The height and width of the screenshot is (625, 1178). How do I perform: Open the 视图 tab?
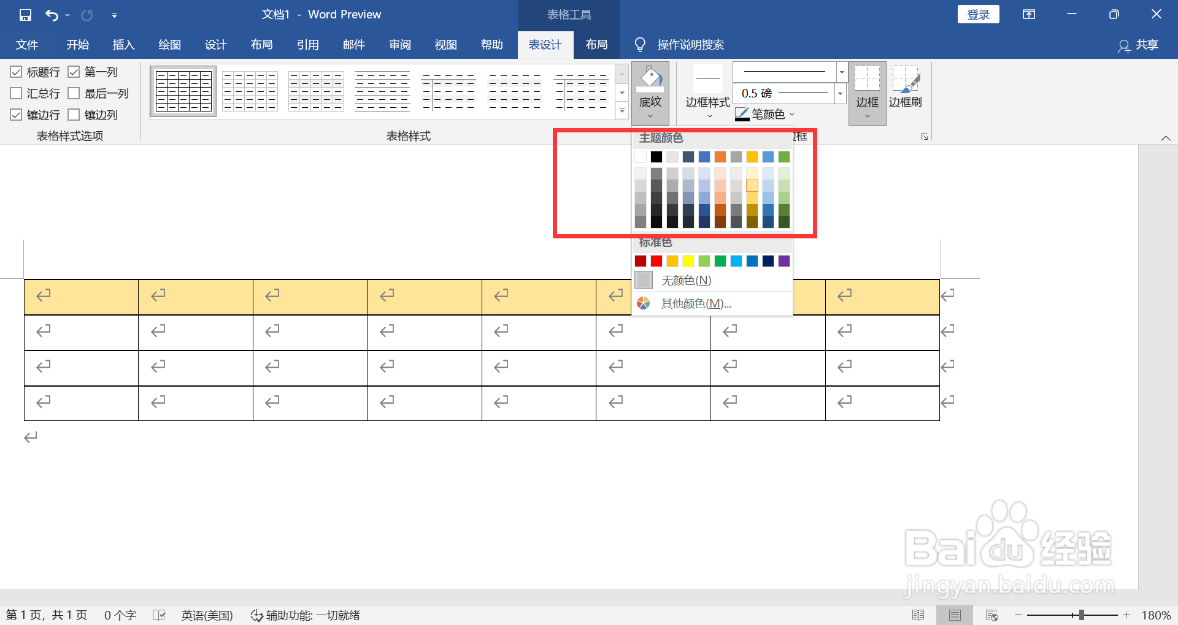pyautogui.click(x=445, y=45)
